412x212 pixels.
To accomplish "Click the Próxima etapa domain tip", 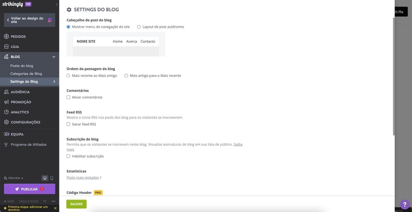I will (x=28, y=208).
